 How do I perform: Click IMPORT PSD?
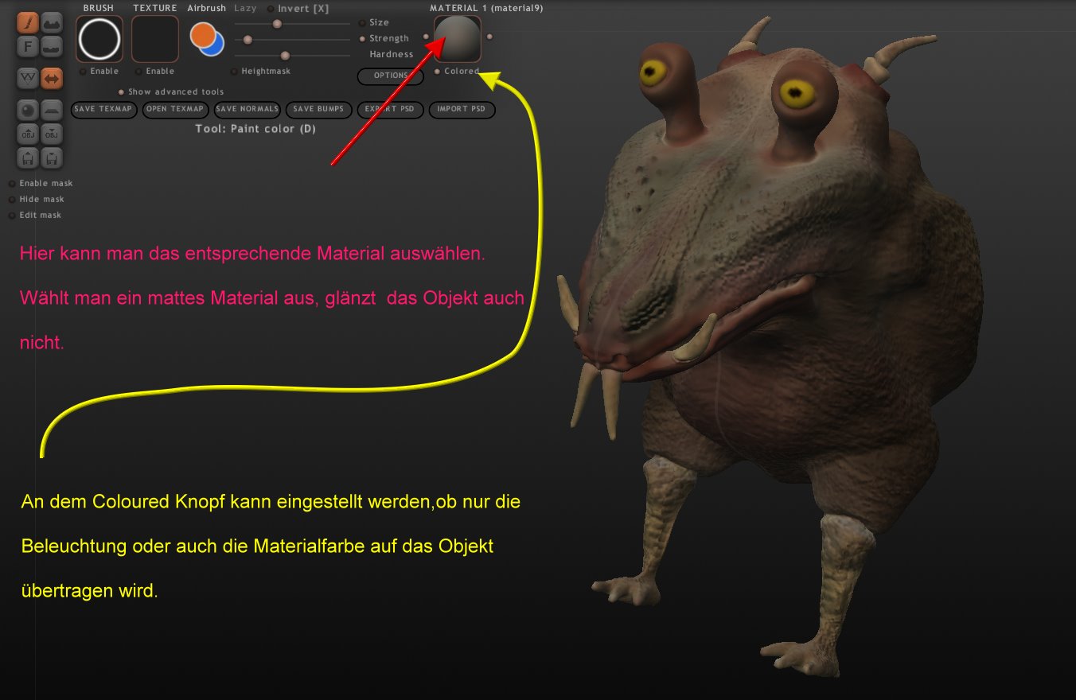462,110
